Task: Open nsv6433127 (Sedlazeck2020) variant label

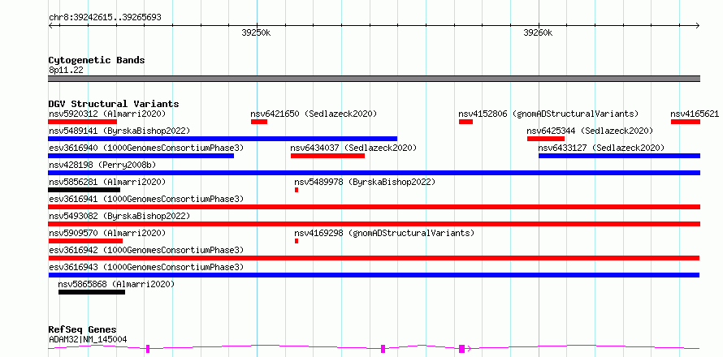Action: pos(601,148)
